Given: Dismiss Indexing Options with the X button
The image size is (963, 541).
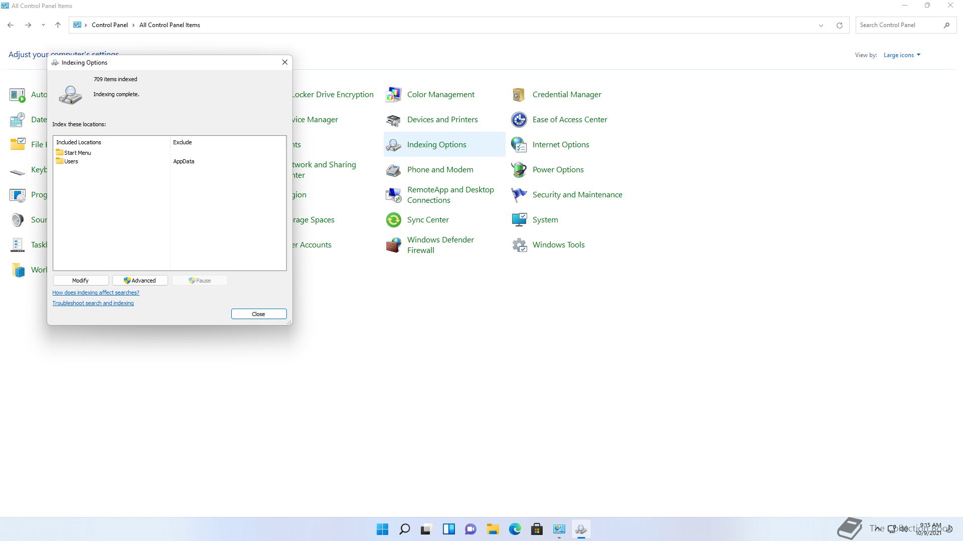Looking at the screenshot, I should [x=285, y=62].
